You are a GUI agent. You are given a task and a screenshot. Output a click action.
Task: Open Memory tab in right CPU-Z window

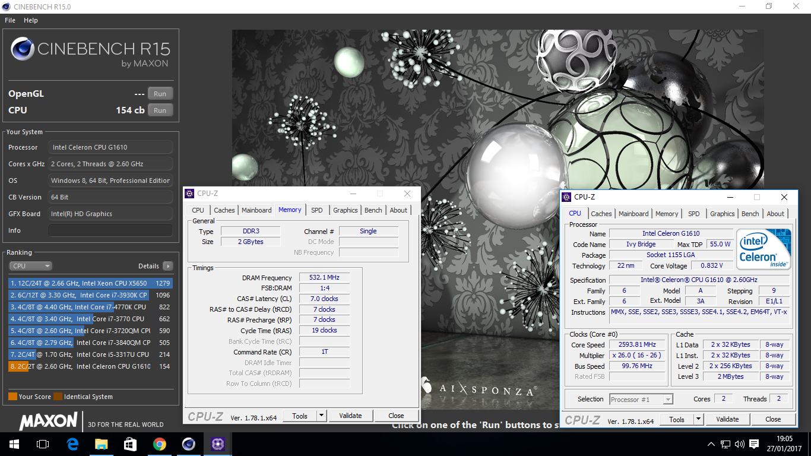pos(667,214)
